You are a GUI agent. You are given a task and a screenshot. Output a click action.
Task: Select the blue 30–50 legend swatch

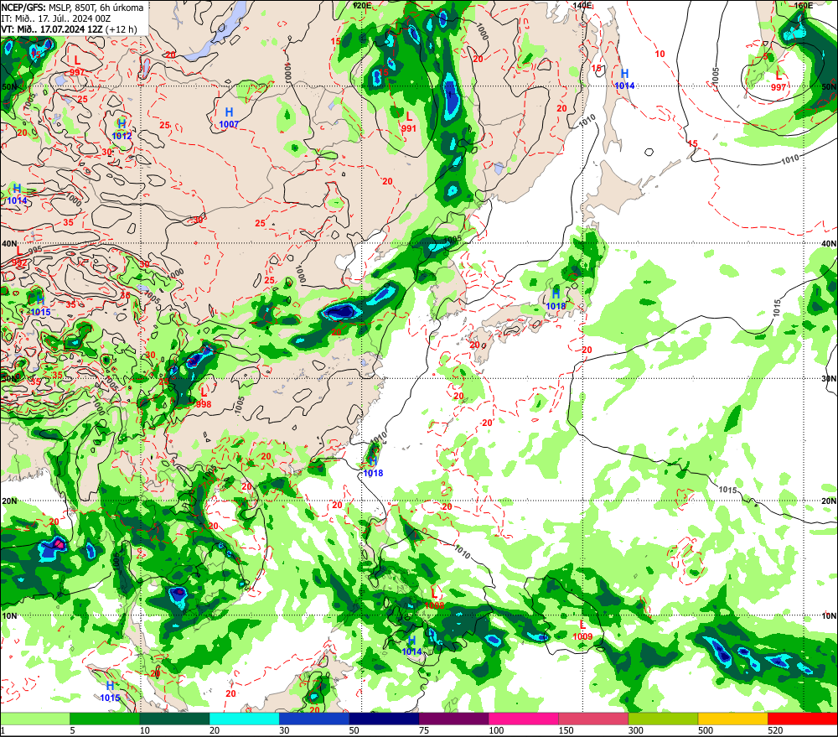(314, 719)
